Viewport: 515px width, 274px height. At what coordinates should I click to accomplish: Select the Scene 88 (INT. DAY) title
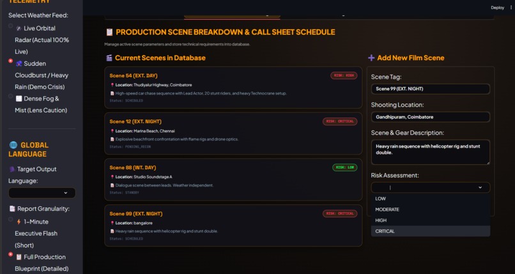pyautogui.click(x=133, y=168)
